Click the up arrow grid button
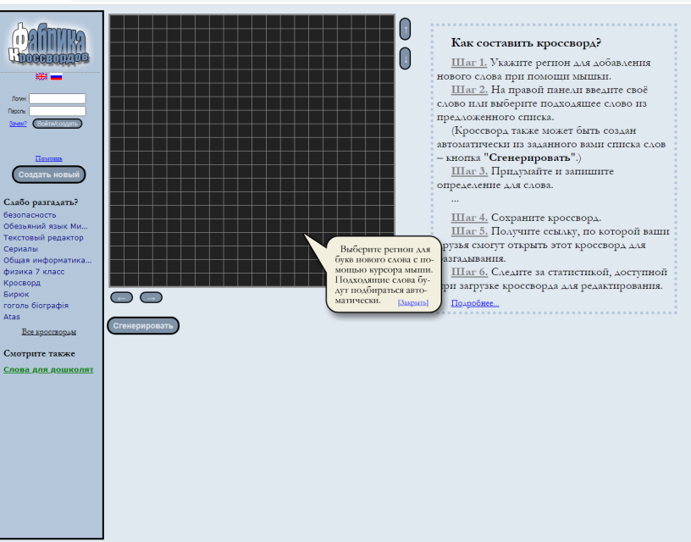Image resolution: width=691 pixels, height=542 pixels. [405, 29]
